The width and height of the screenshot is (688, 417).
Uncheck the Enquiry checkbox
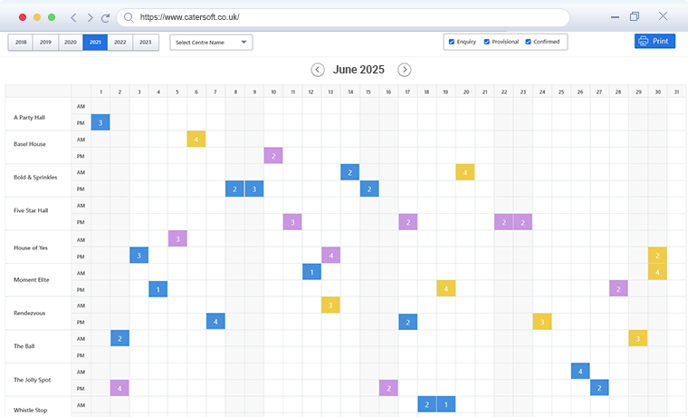click(452, 42)
